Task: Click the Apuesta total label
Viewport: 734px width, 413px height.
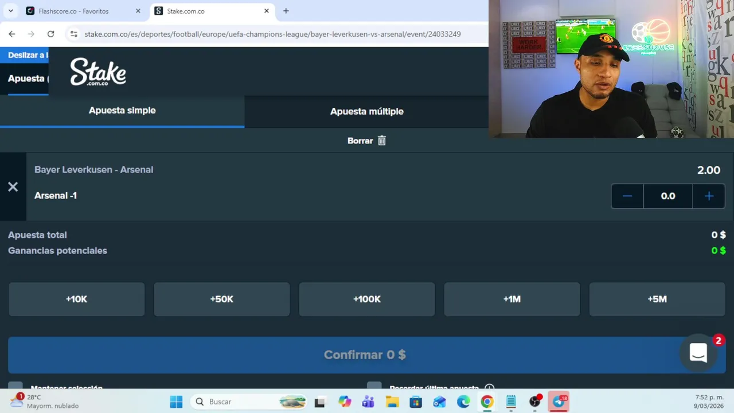Action: tap(37, 235)
